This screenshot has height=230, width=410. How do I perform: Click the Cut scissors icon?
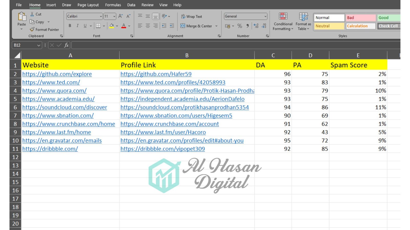click(x=32, y=14)
